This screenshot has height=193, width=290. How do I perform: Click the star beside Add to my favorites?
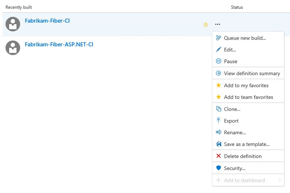coord(219,85)
